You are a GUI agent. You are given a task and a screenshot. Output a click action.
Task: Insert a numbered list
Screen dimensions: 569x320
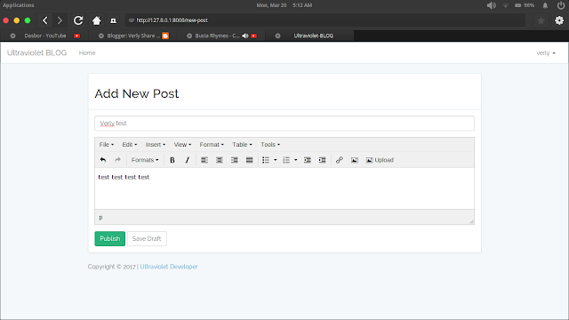tap(286, 160)
